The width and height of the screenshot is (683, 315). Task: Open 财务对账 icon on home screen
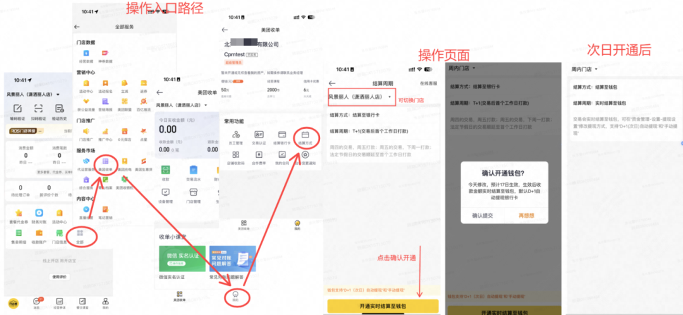pyautogui.click(x=39, y=213)
